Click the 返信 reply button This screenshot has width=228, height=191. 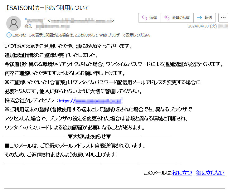(x=149, y=18)
